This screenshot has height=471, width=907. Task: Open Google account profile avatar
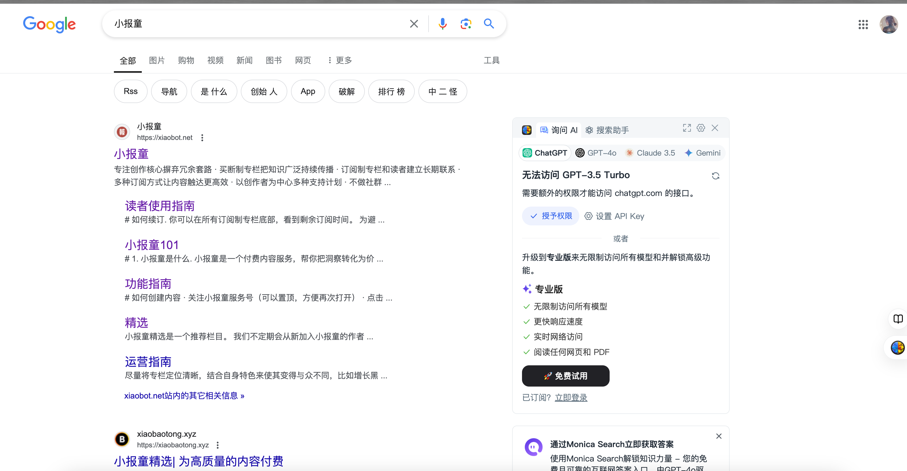[x=888, y=24]
